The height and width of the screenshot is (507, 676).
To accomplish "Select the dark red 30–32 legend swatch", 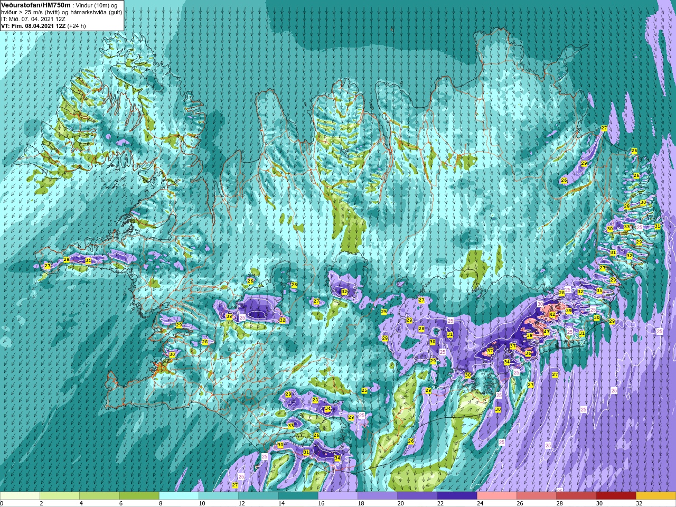I will [616, 496].
